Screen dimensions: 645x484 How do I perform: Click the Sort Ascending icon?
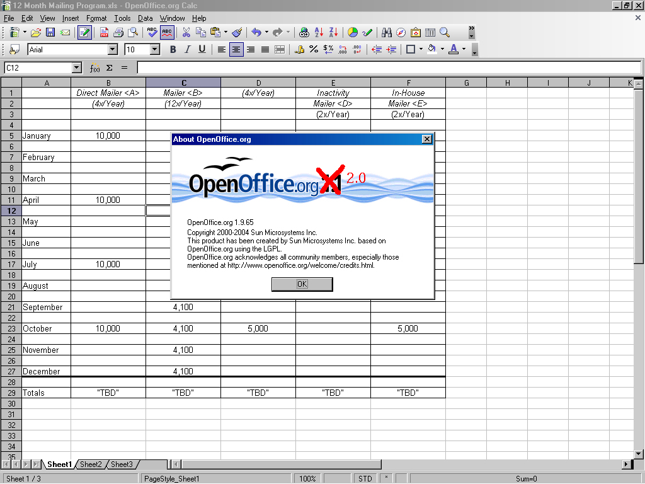pyautogui.click(x=319, y=32)
